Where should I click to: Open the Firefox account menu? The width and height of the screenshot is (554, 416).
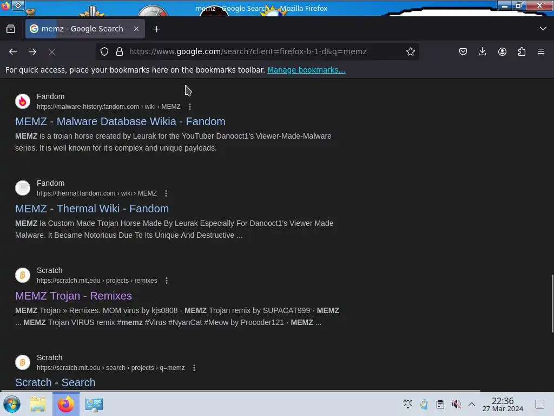(502, 51)
